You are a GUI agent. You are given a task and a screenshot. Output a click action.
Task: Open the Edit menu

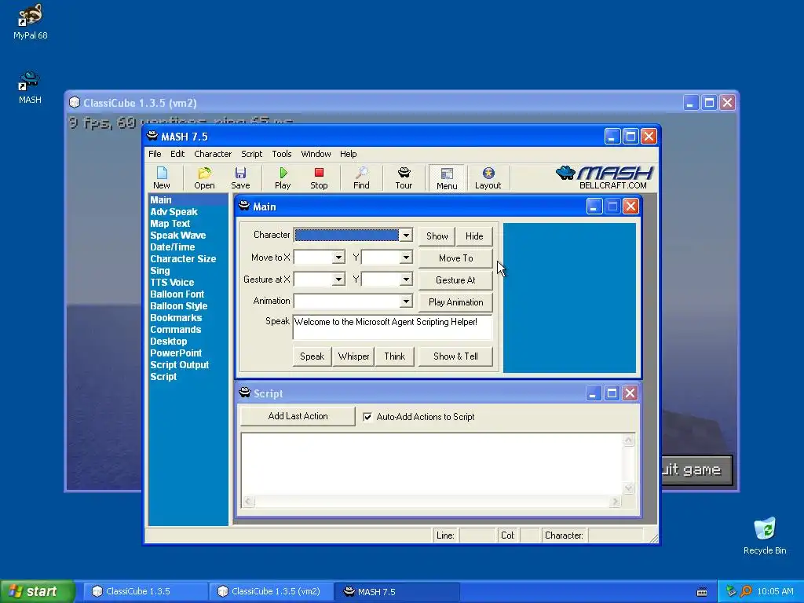[177, 154]
